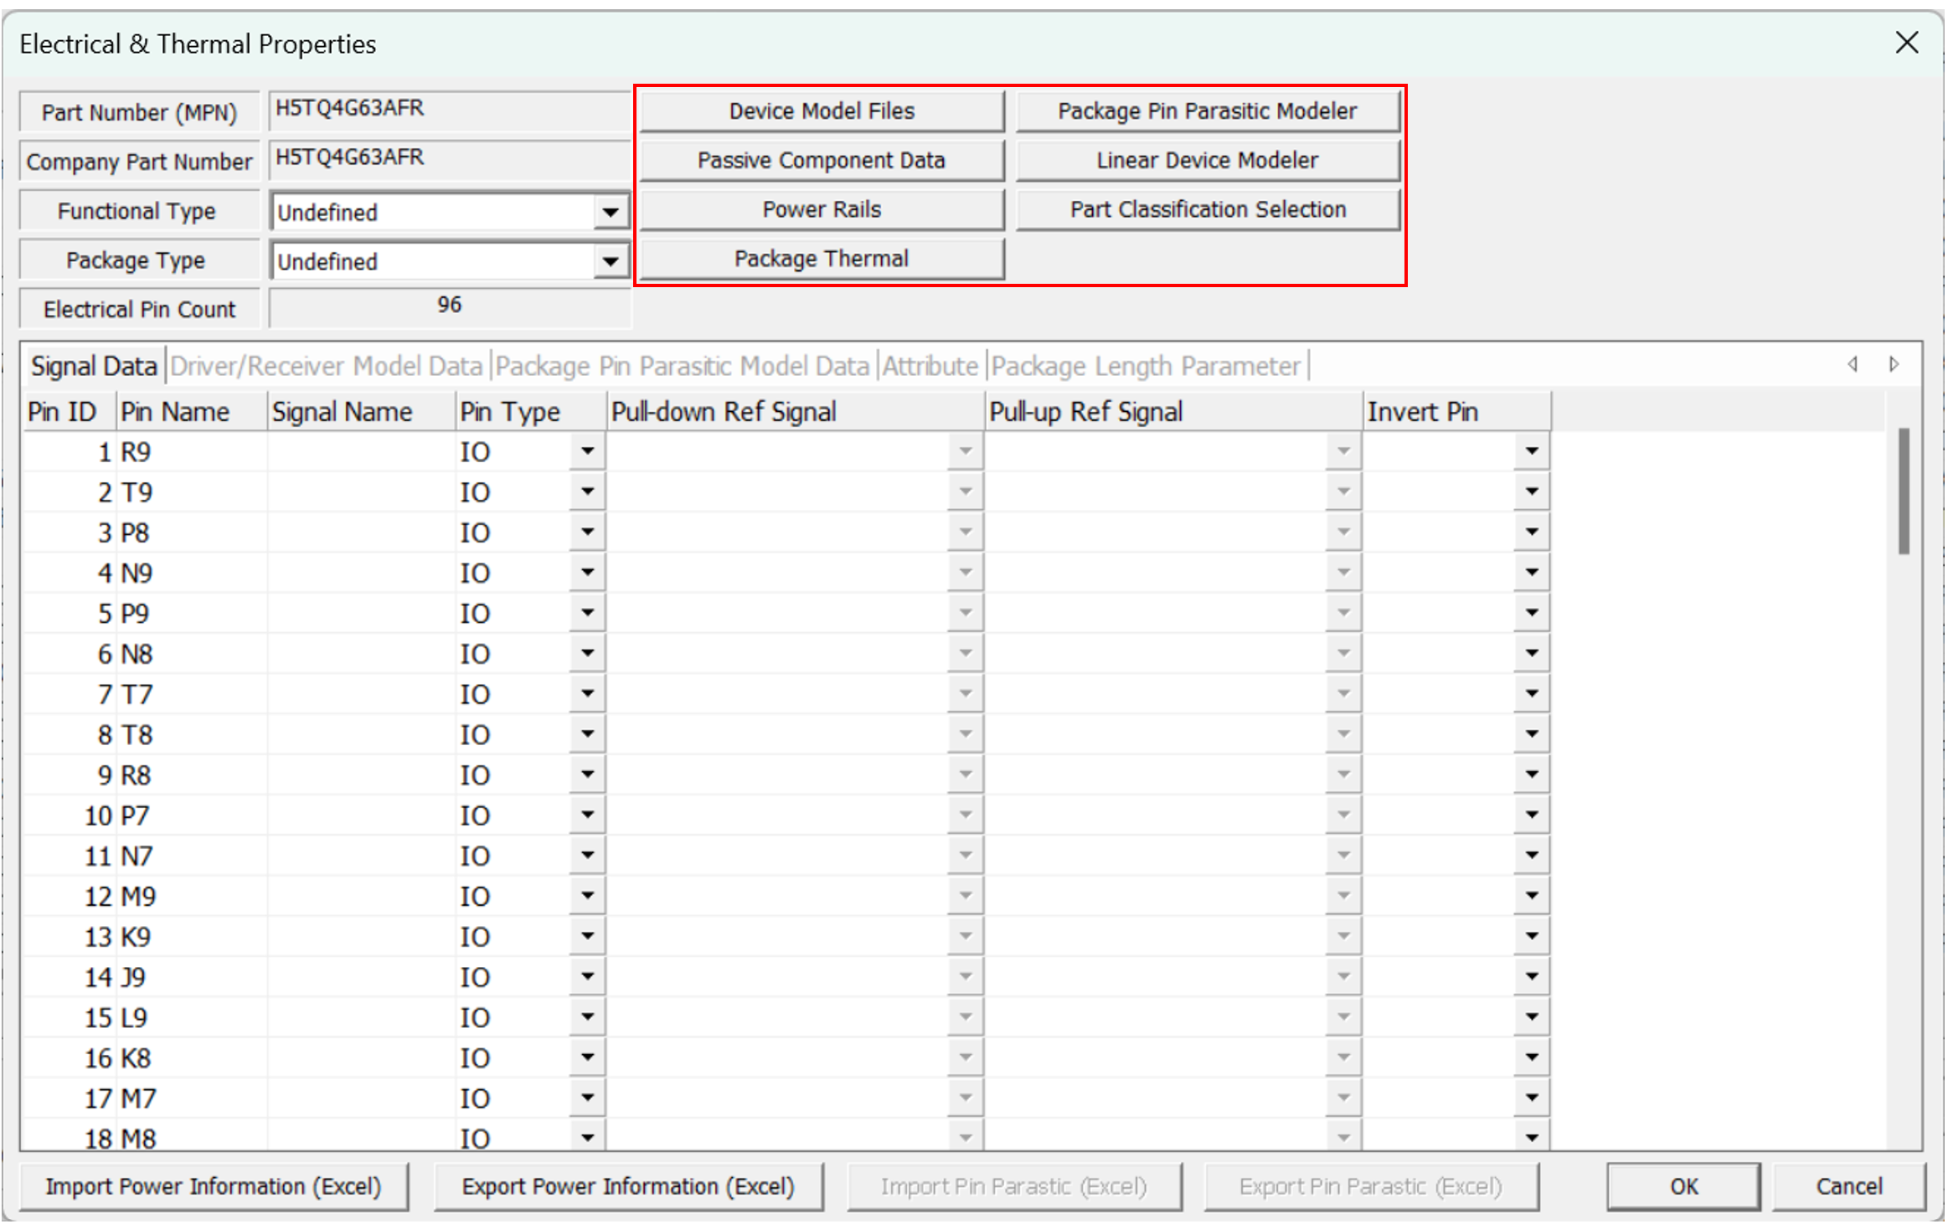Switch to Package Length Parameter tab
Screen dimensions: 1948x1224
(x=1146, y=367)
